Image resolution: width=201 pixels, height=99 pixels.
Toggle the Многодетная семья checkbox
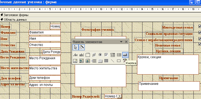(200, 26)
